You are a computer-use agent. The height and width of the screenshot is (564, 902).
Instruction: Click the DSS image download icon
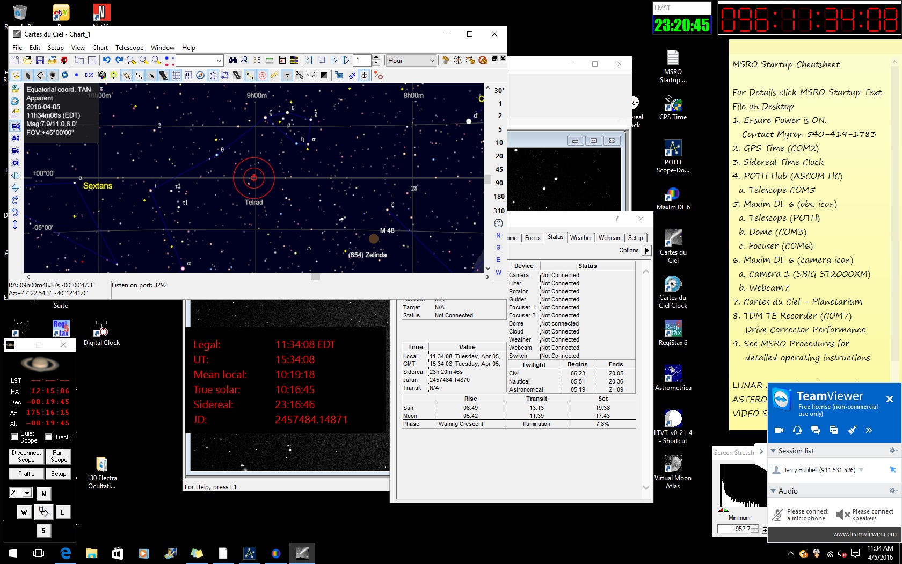(x=89, y=75)
